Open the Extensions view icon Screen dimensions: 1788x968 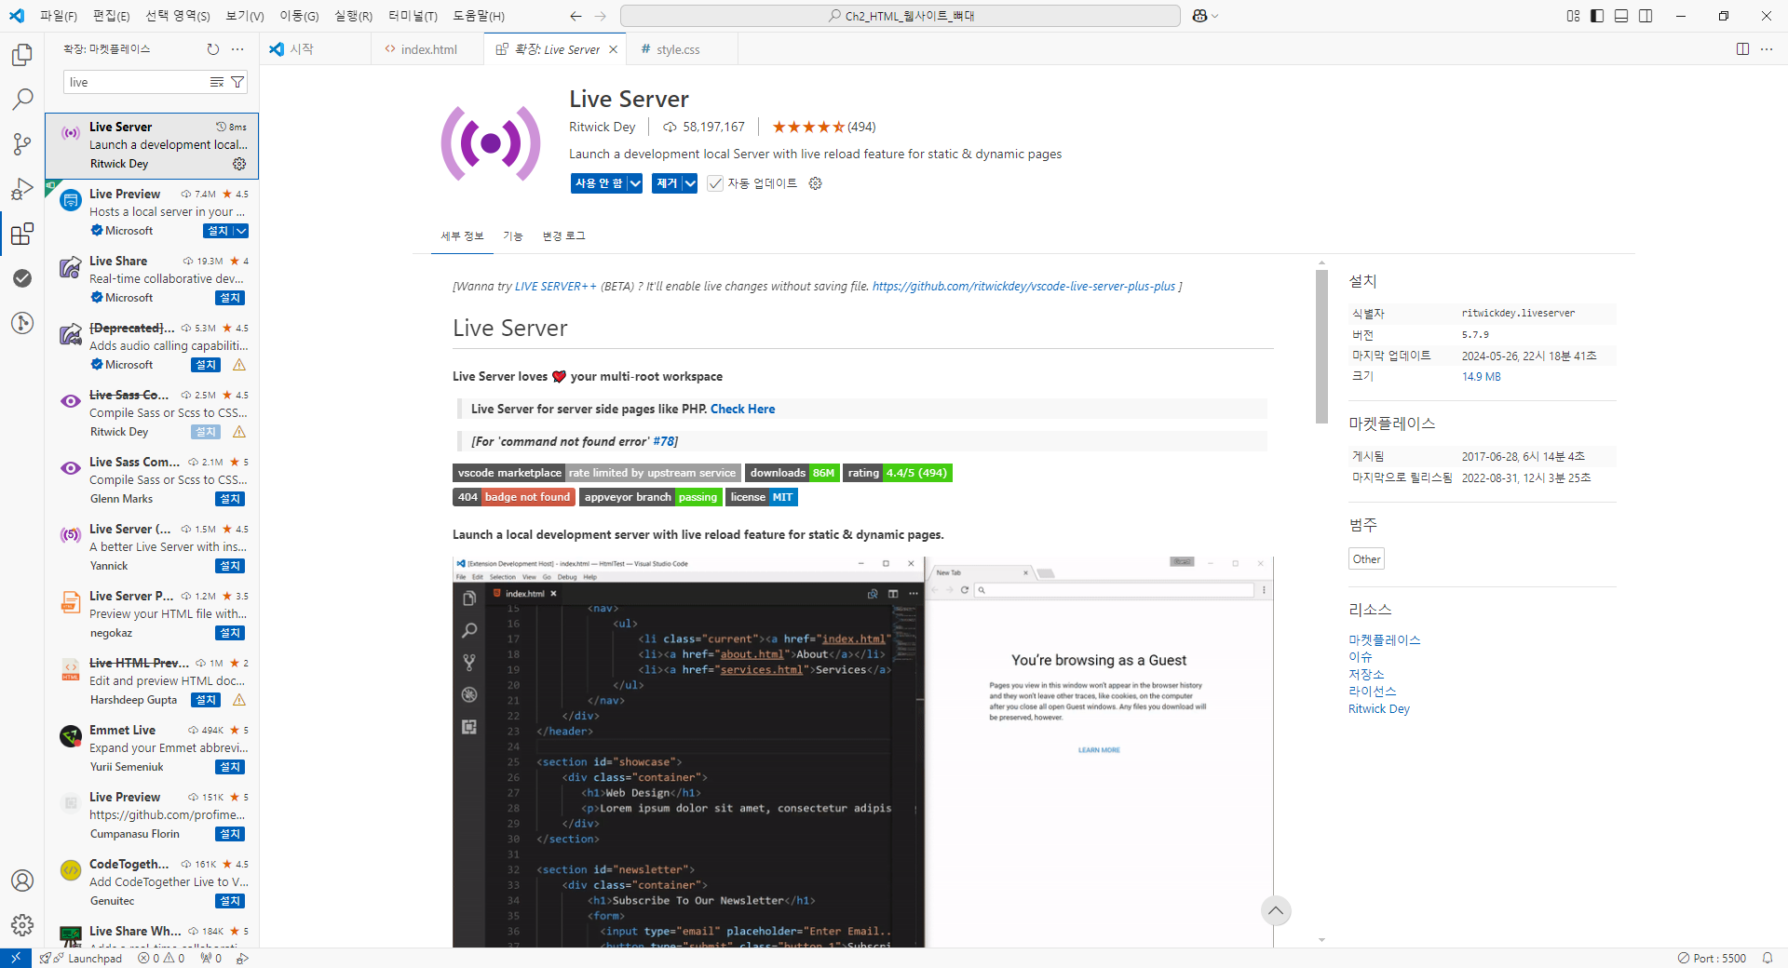[22, 234]
